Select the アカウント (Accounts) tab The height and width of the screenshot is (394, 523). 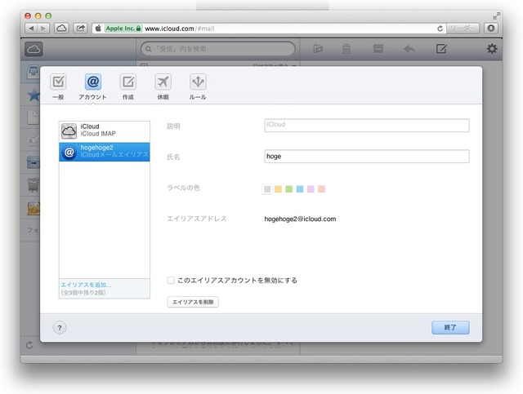92,86
